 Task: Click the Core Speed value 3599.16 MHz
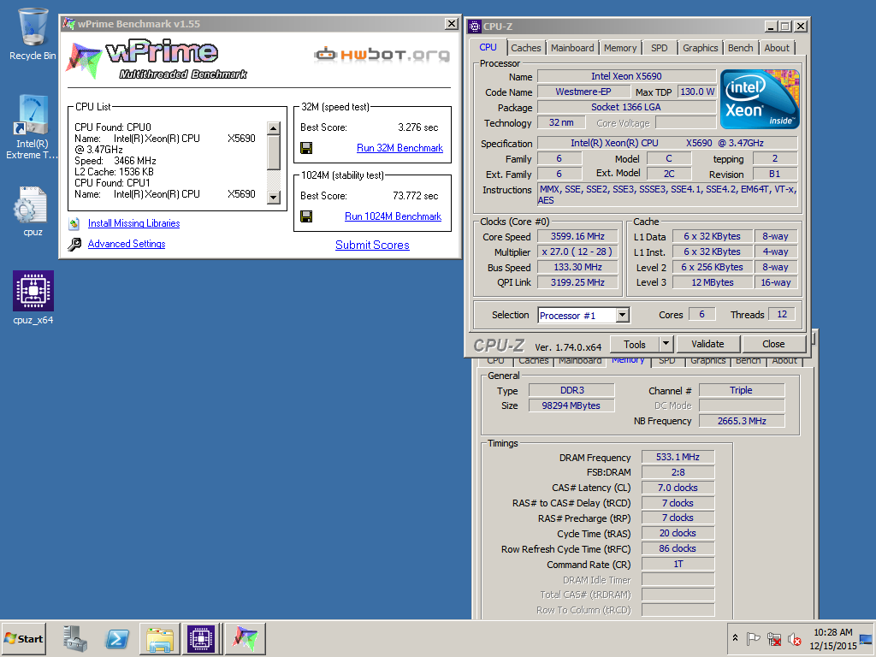[577, 236]
